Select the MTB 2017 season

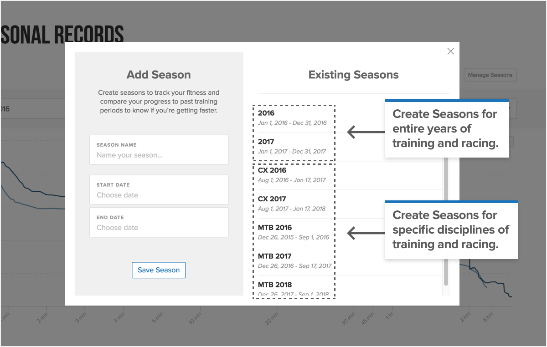tap(350, 261)
